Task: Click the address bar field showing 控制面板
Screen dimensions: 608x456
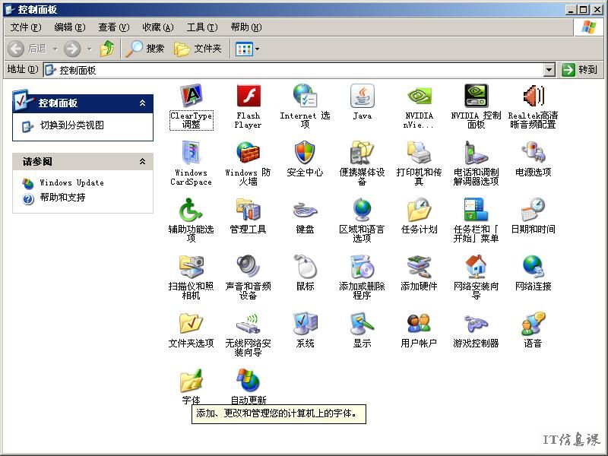Action: point(293,70)
